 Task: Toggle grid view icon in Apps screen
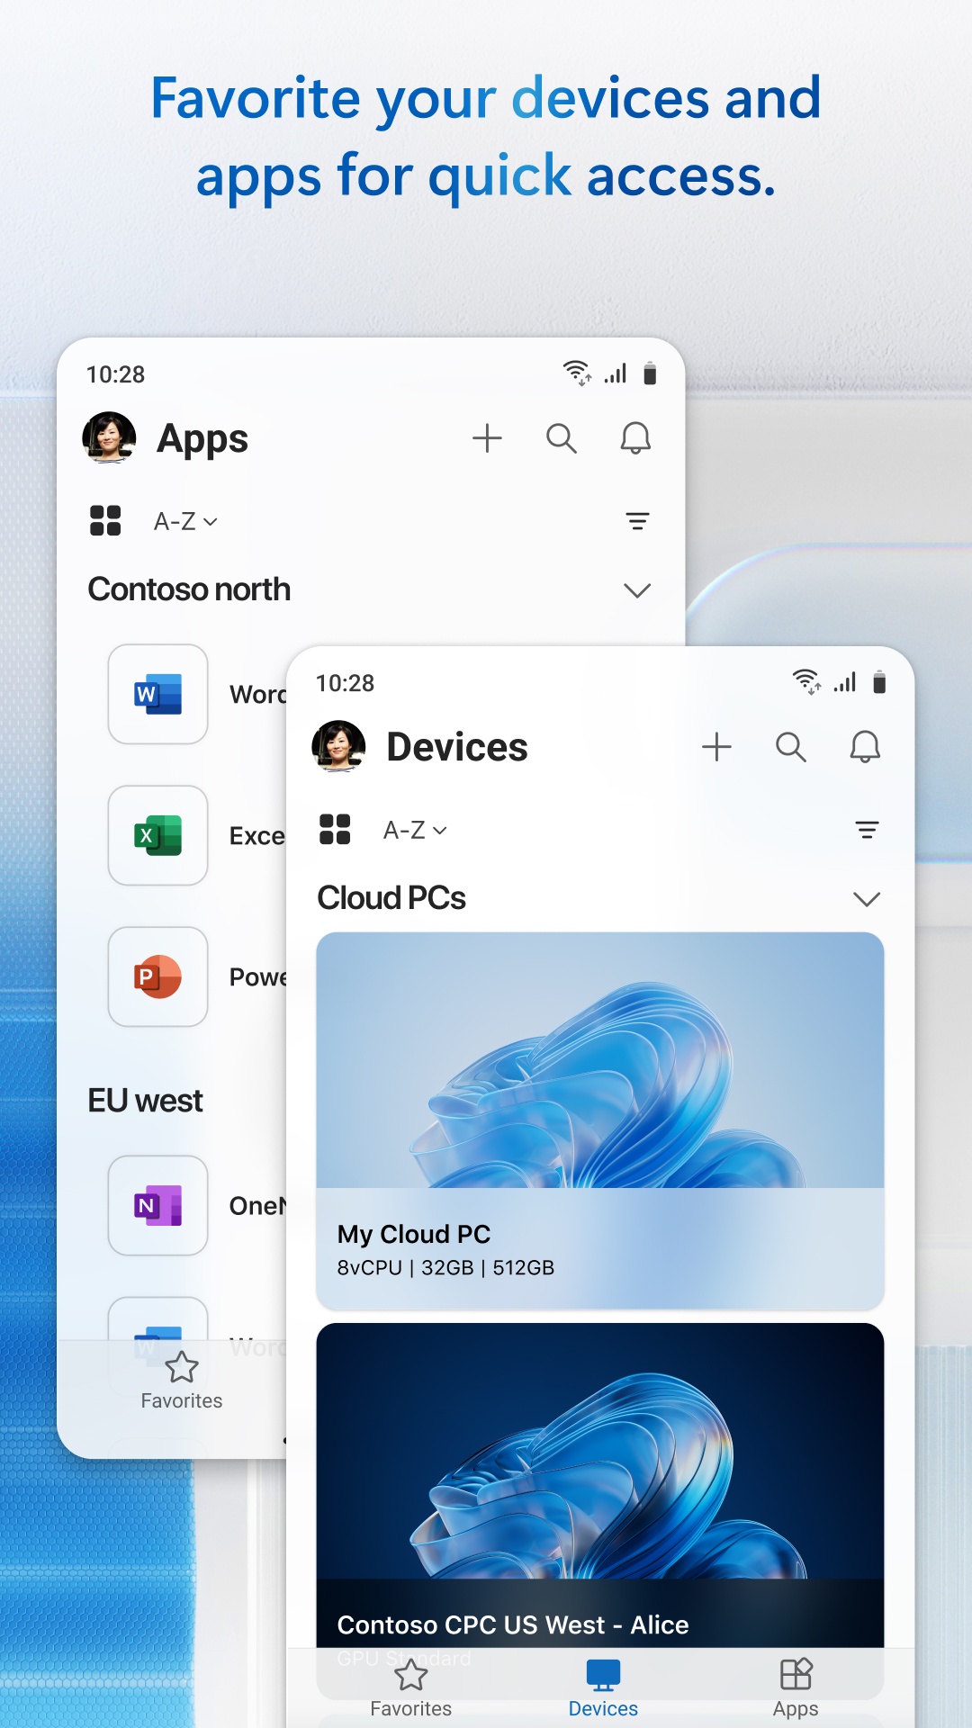tap(105, 521)
